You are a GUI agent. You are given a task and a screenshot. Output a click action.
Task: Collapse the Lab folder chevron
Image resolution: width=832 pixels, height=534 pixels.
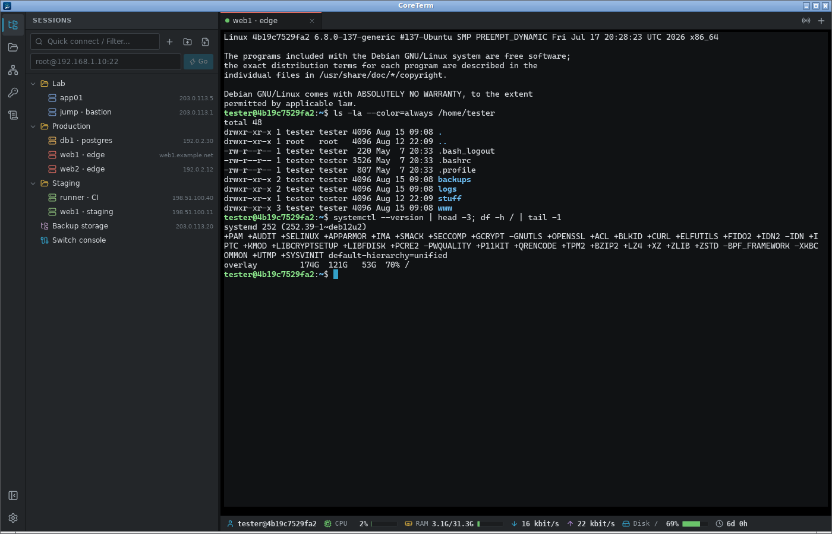33,84
